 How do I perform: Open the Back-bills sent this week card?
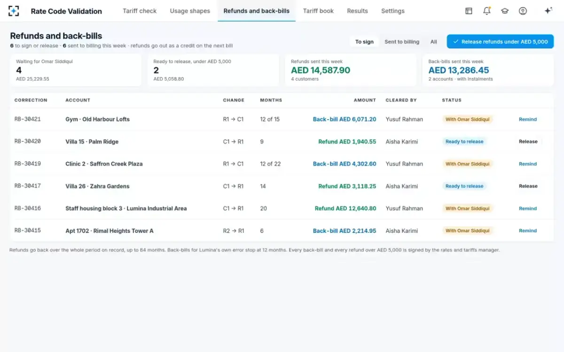tap(488, 70)
